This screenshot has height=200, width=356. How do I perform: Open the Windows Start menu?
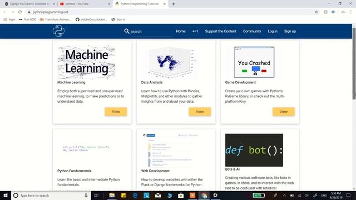tap(6, 195)
